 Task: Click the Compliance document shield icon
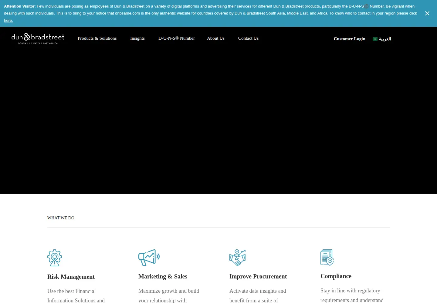[327, 258]
